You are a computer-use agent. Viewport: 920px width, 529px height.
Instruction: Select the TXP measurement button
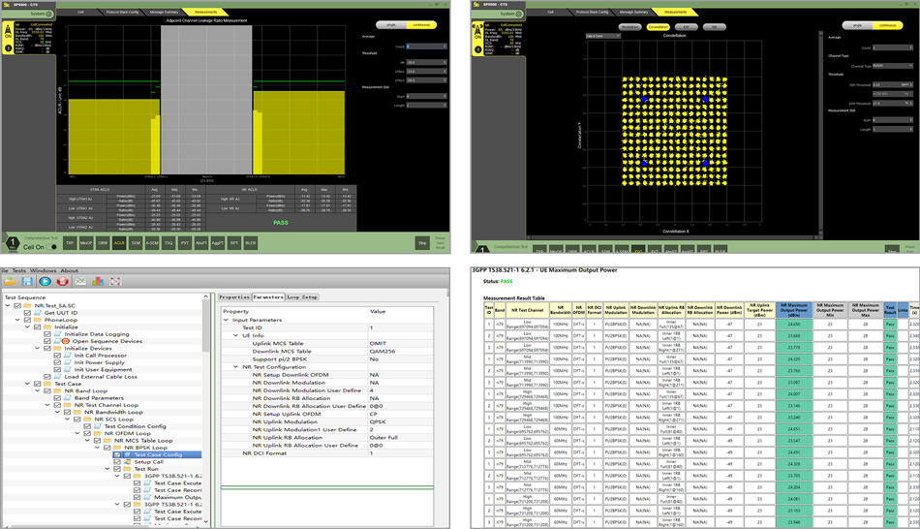(x=70, y=243)
